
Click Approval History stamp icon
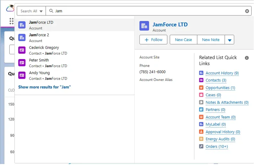click(x=201, y=132)
